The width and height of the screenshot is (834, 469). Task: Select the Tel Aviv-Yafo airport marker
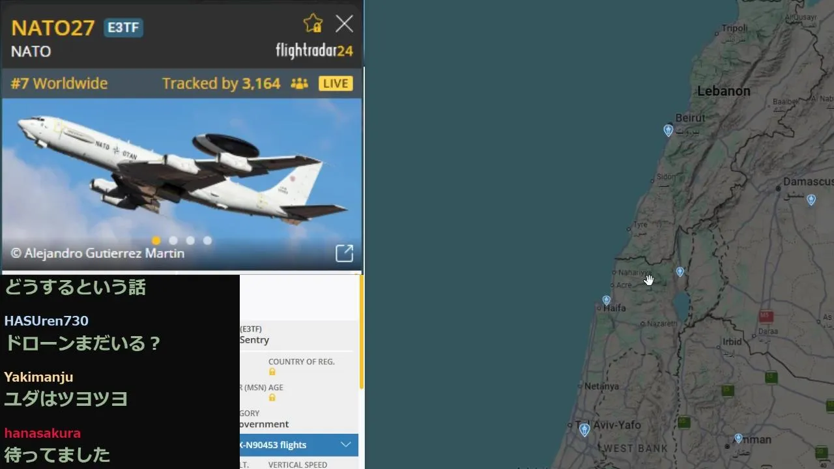584,429
